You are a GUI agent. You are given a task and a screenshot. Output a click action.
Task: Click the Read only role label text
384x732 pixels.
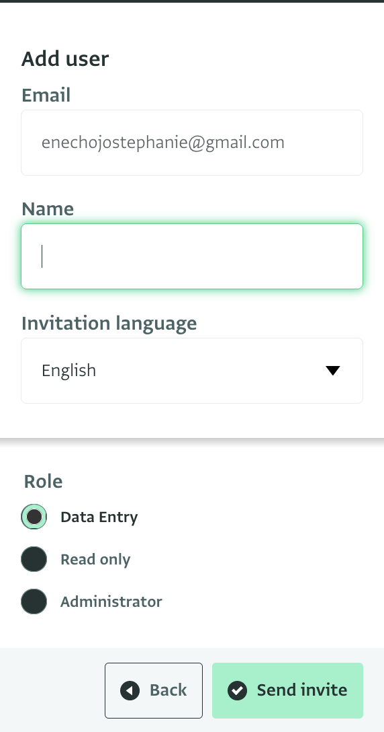(x=95, y=559)
